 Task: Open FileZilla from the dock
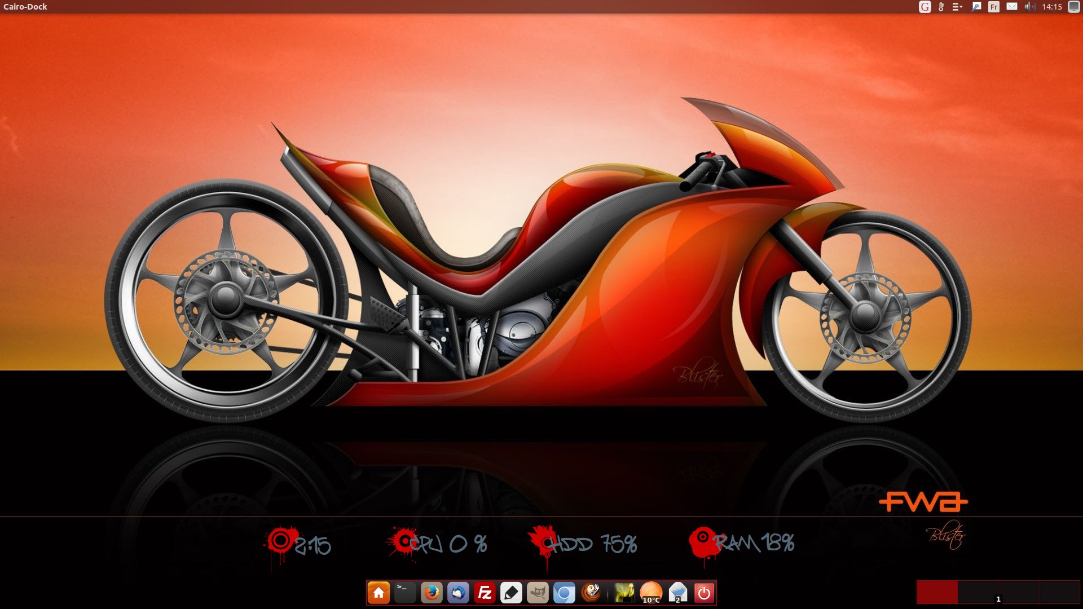(x=485, y=593)
